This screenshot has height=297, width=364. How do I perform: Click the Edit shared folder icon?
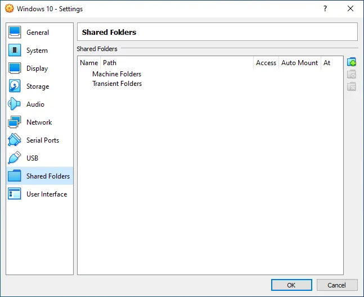click(352, 74)
